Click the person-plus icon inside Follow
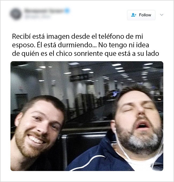The height and width of the screenshot is (182, 174). pyautogui.click(x=134, y=15)
